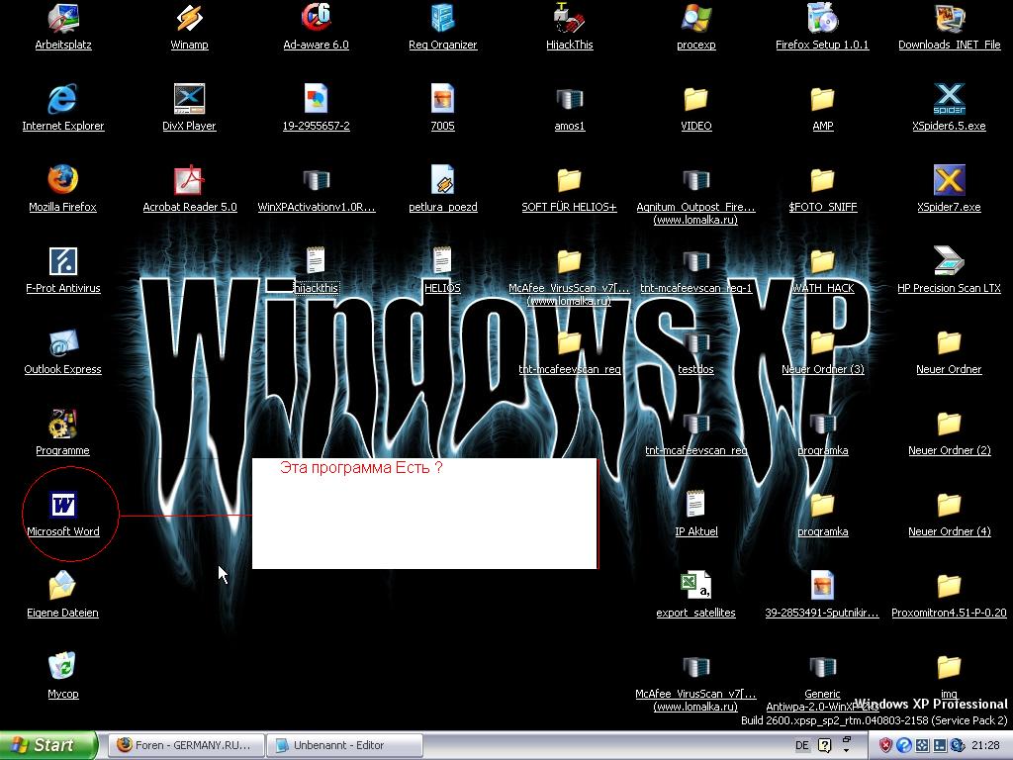Screen dimensions: 1013x760
Task: Click the language bar restore icon
Action: pos(847,739)
